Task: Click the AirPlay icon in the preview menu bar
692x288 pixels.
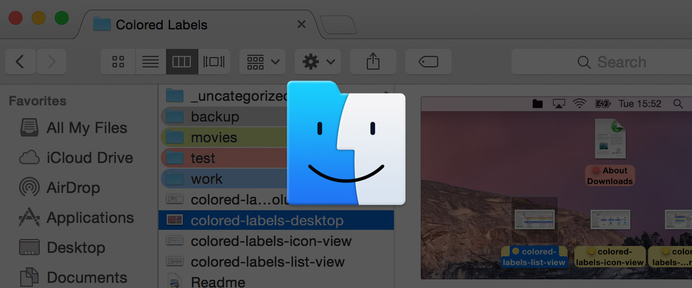Action: [x=558, y=104]
